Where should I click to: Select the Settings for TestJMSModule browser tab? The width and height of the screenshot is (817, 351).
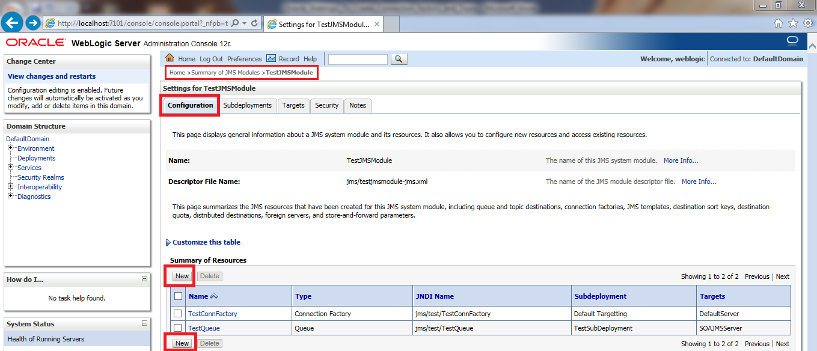[323, 24]
